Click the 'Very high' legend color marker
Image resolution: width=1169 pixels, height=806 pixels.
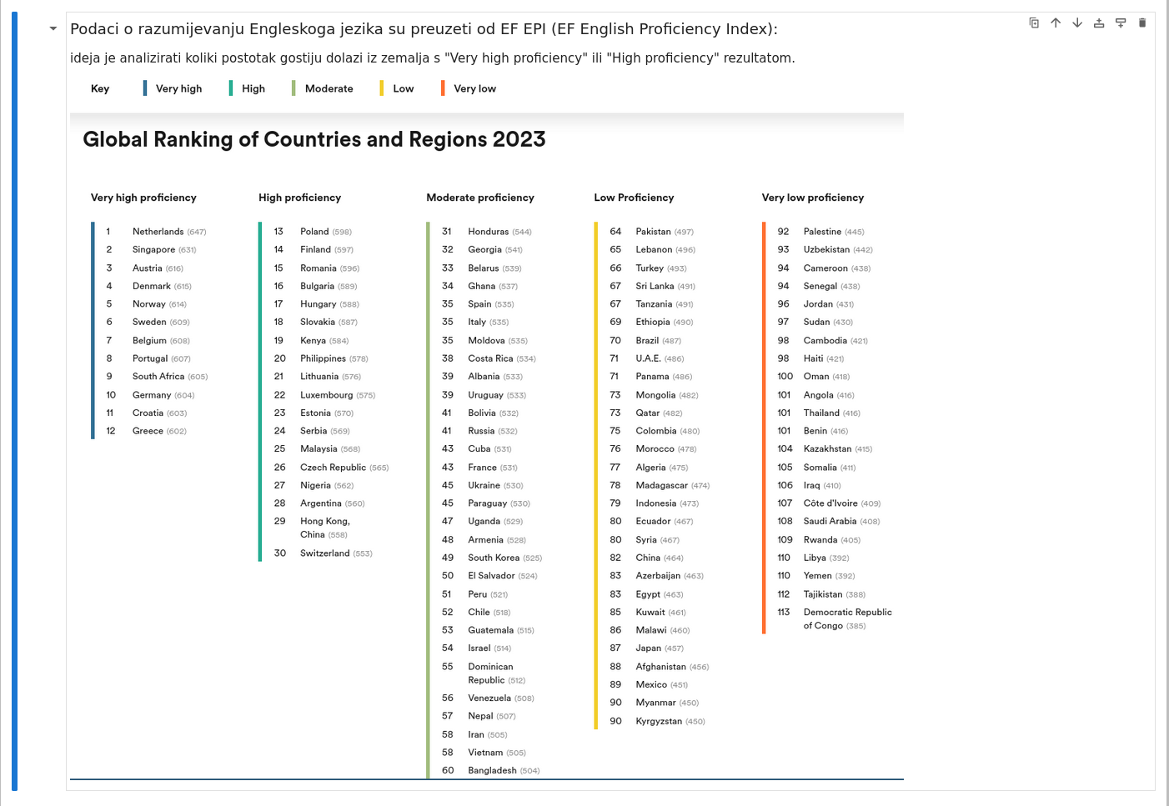click(x=145, y=88)
